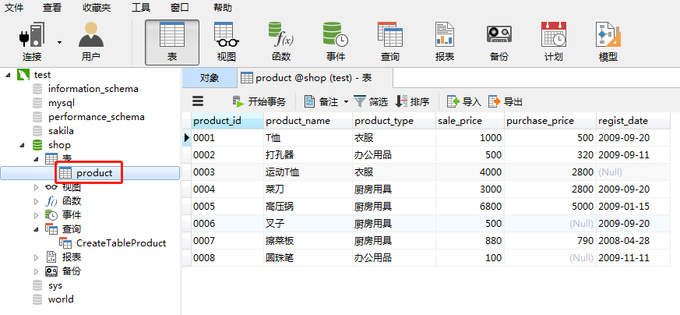Select the 790 purchase_price cell
Viewport: 680px width, 315px height.
(x=551, y=241)
